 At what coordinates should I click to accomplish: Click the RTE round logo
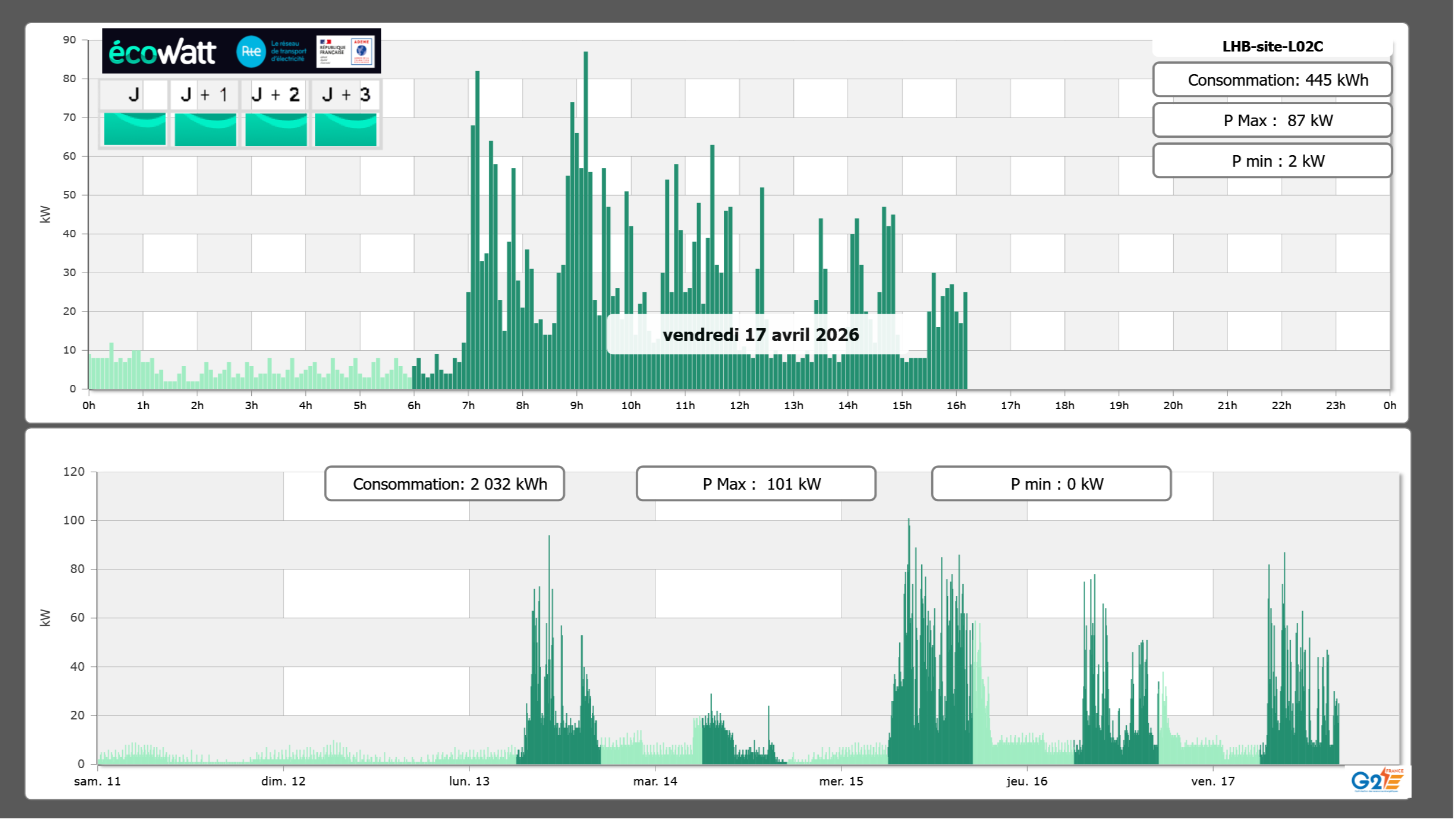(251, 52)
